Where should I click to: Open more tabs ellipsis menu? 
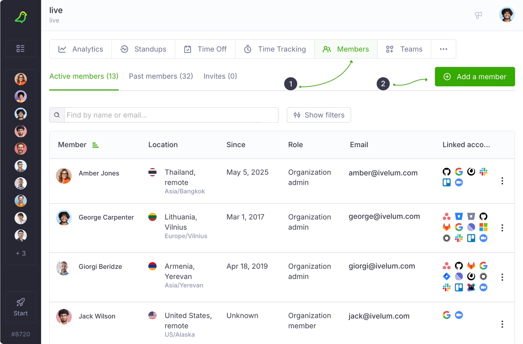point(443,49)
